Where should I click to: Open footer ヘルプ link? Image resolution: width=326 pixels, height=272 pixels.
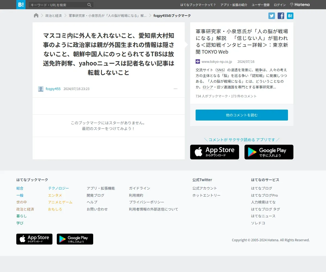(x=92, y=202)
